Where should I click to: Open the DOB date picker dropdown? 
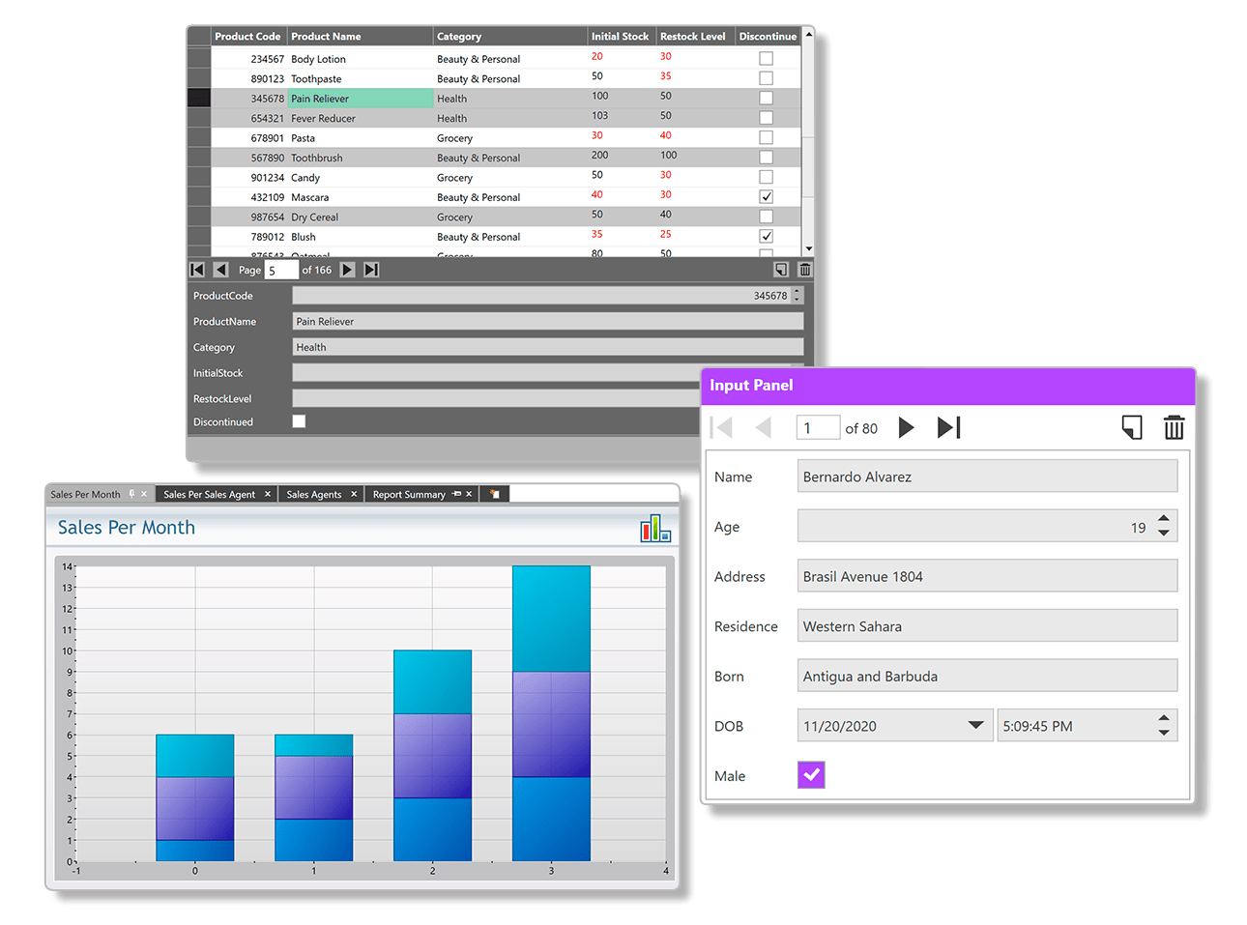[975, 725]
